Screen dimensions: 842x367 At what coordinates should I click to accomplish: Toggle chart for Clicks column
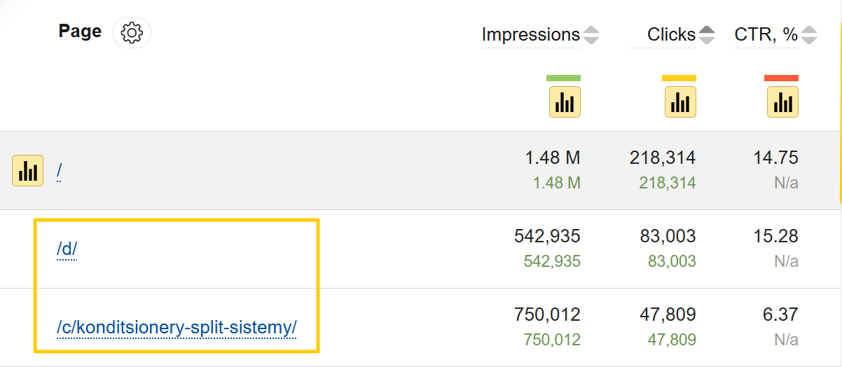680,102
